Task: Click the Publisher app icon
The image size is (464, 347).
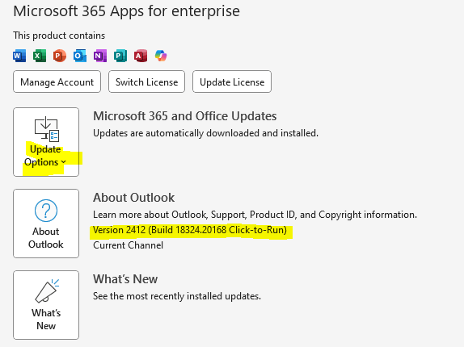Action: click(x=120, y=56)
